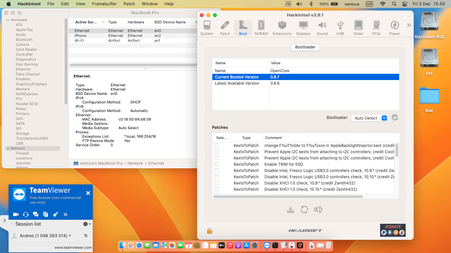The width and height of the screenshot is (451, 253).
Task: Close the TeamViewer panel with X
Action: [88, 193]
